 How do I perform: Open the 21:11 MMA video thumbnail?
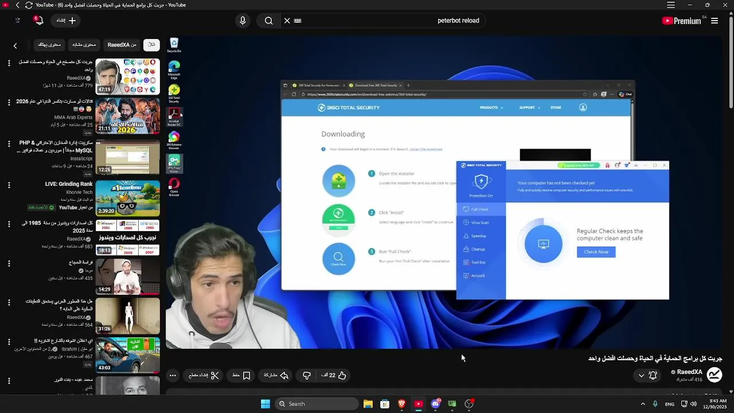(127, 116)
